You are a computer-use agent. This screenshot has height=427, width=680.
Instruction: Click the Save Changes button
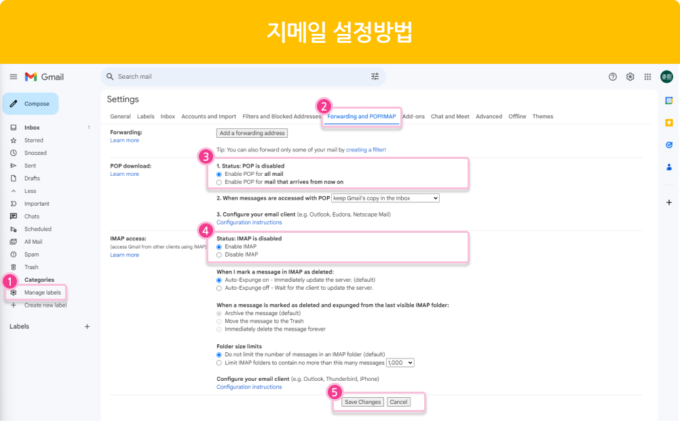coord(362,402)
